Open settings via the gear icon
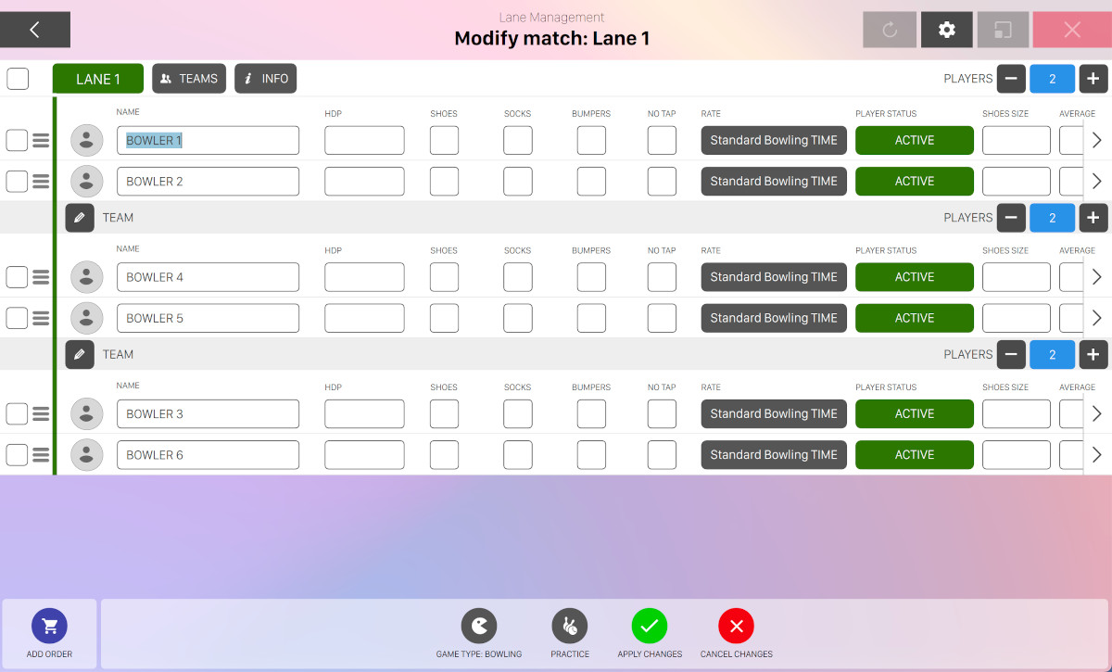The width and height of the screenshot is (1112, 672). click(946, 30)
